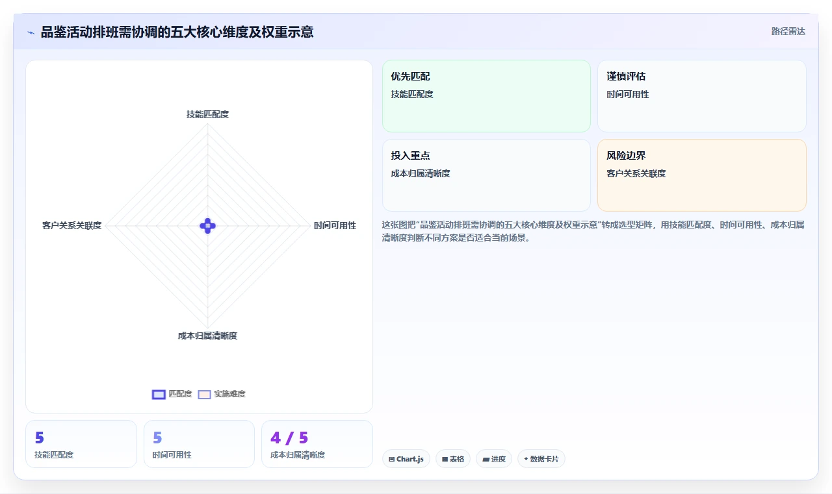Click the radar data point cluster at center
Image resolution: width=832 pixels, height=494 pixels.
pos(207,226)
